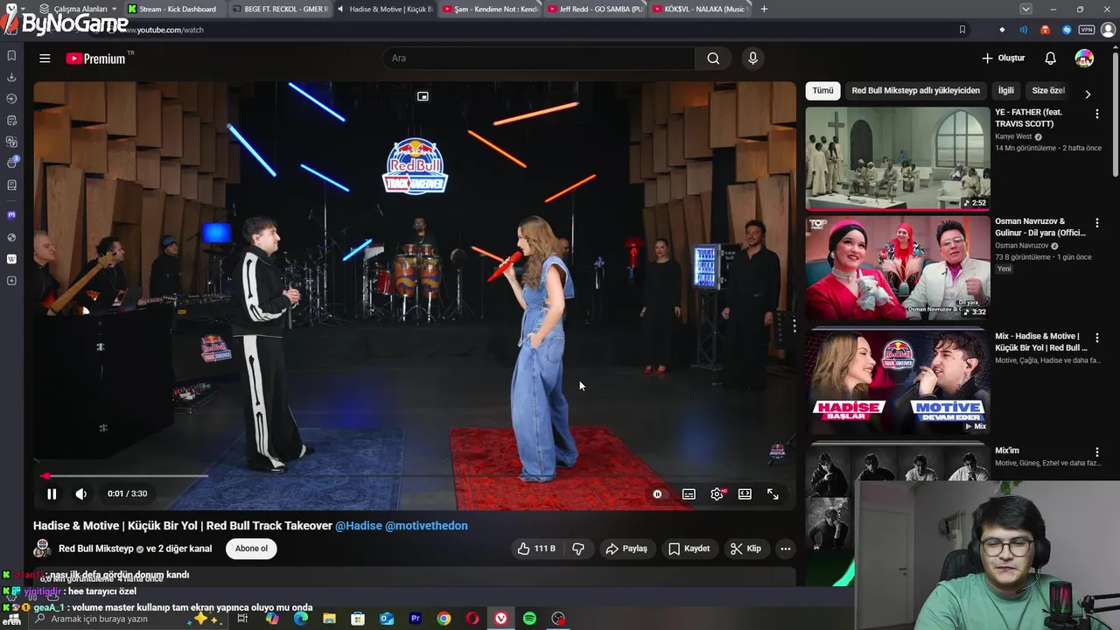Screen dimensions: 1120x630
Task: Open the Osman Navruzov Dil yara thumbnail
Action: pyautogui.click(x=898, y=268)
